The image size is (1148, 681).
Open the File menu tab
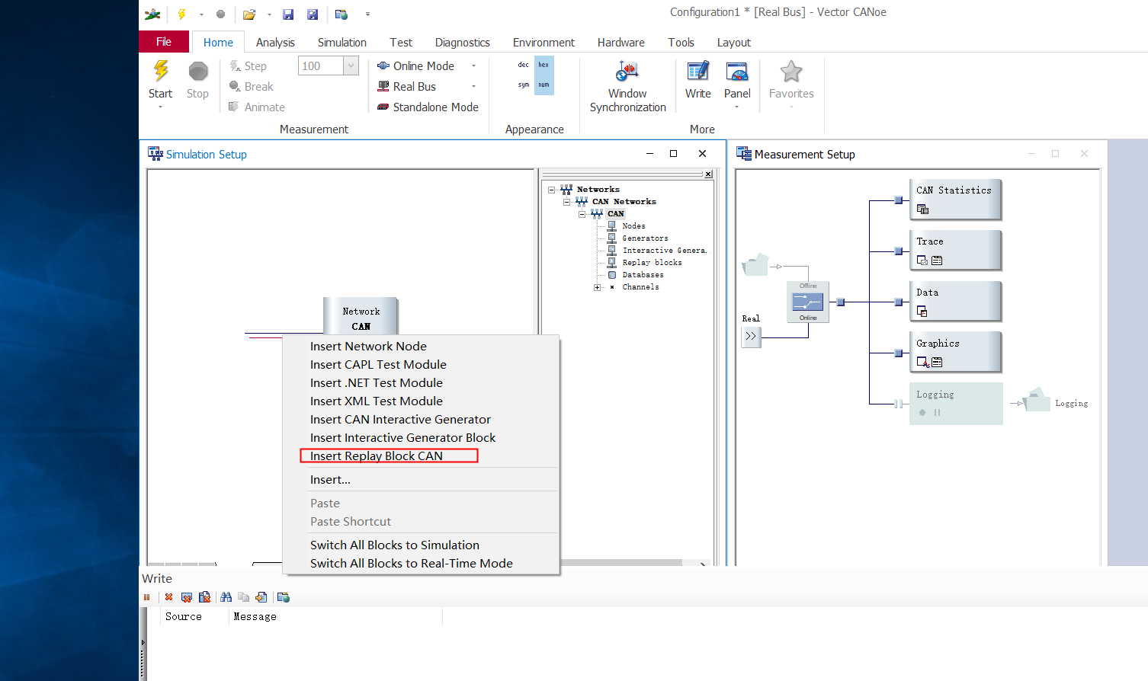pos(164,42)
